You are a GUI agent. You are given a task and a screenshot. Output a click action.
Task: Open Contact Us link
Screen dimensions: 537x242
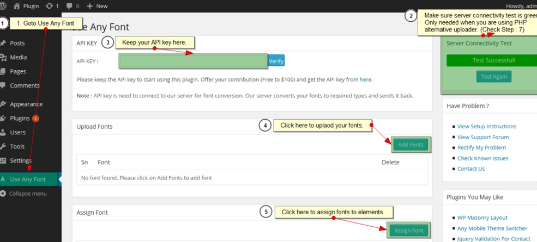coord(471,169)
